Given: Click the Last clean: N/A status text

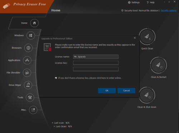Looking at the screenshot, I should pos(64,126).
